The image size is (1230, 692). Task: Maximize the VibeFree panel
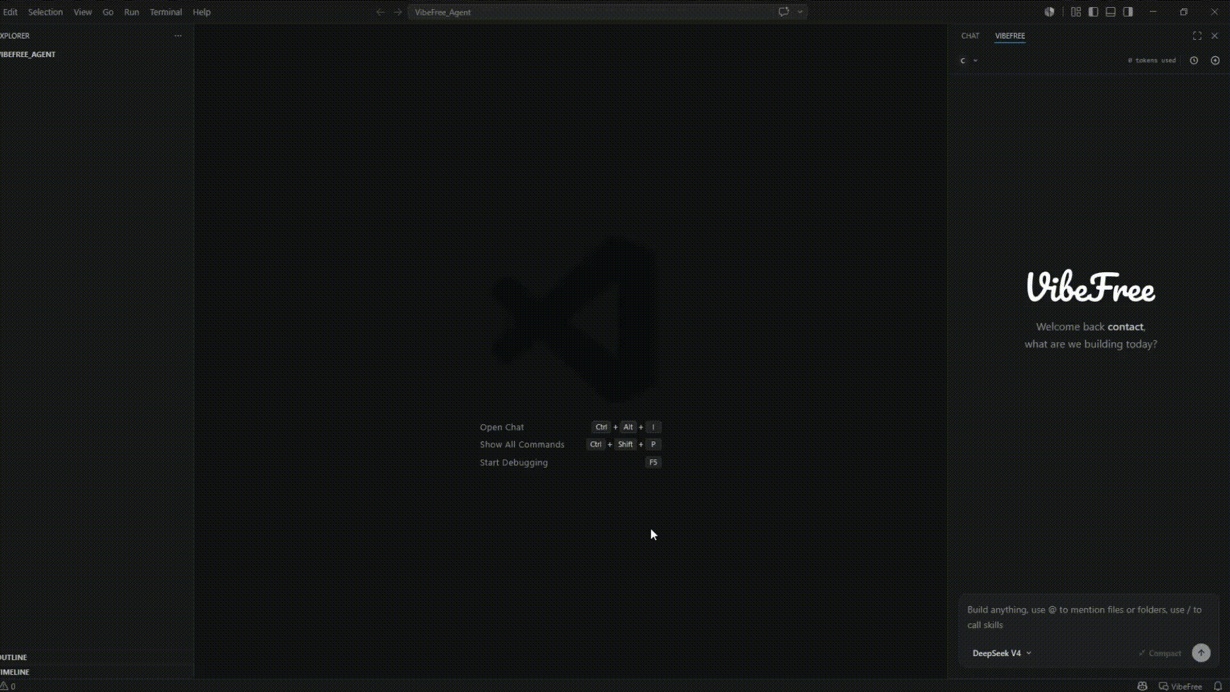[x=1197, y=36]
